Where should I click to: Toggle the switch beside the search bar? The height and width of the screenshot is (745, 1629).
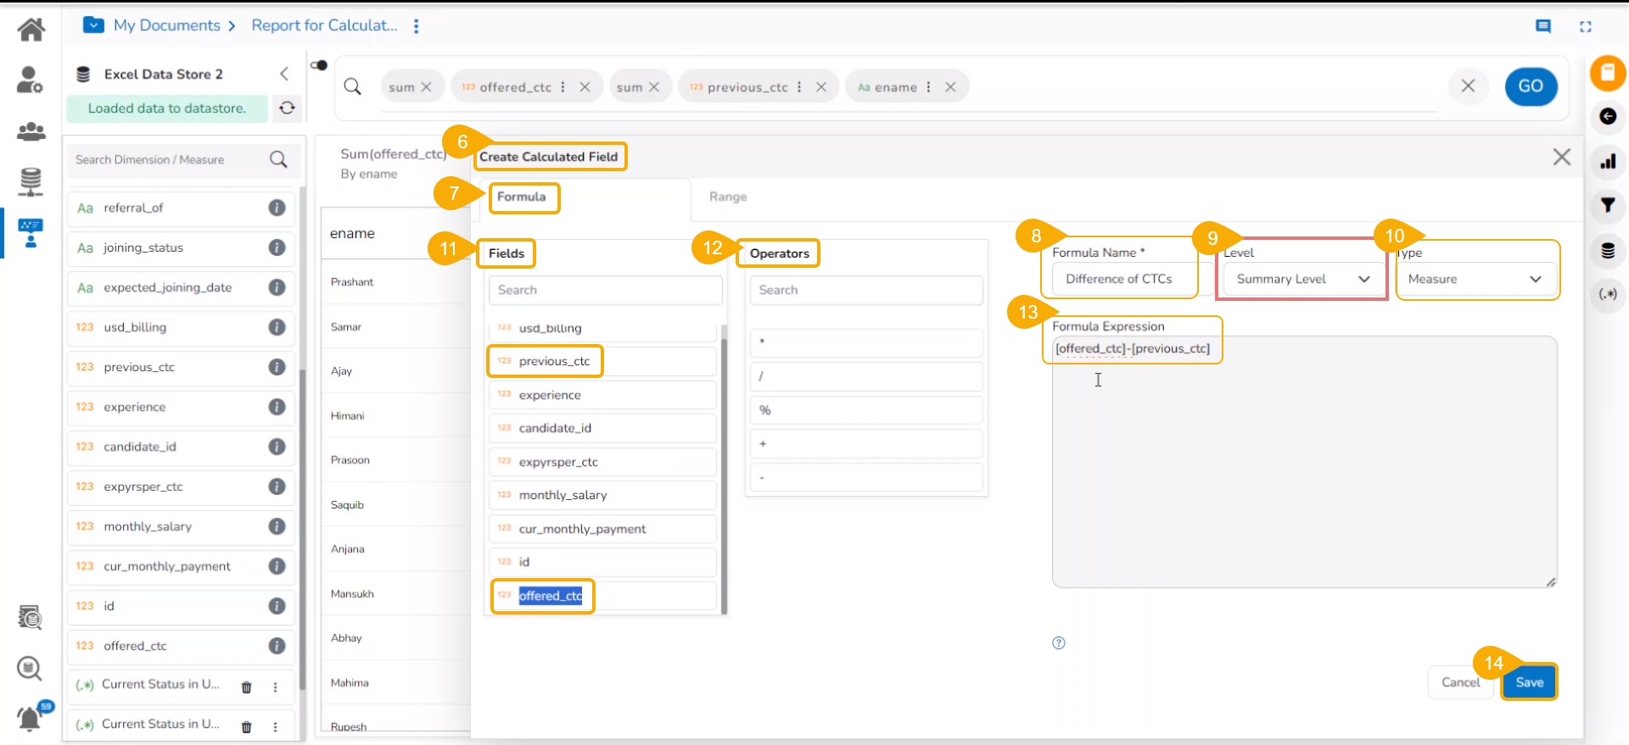pos(319,65)
